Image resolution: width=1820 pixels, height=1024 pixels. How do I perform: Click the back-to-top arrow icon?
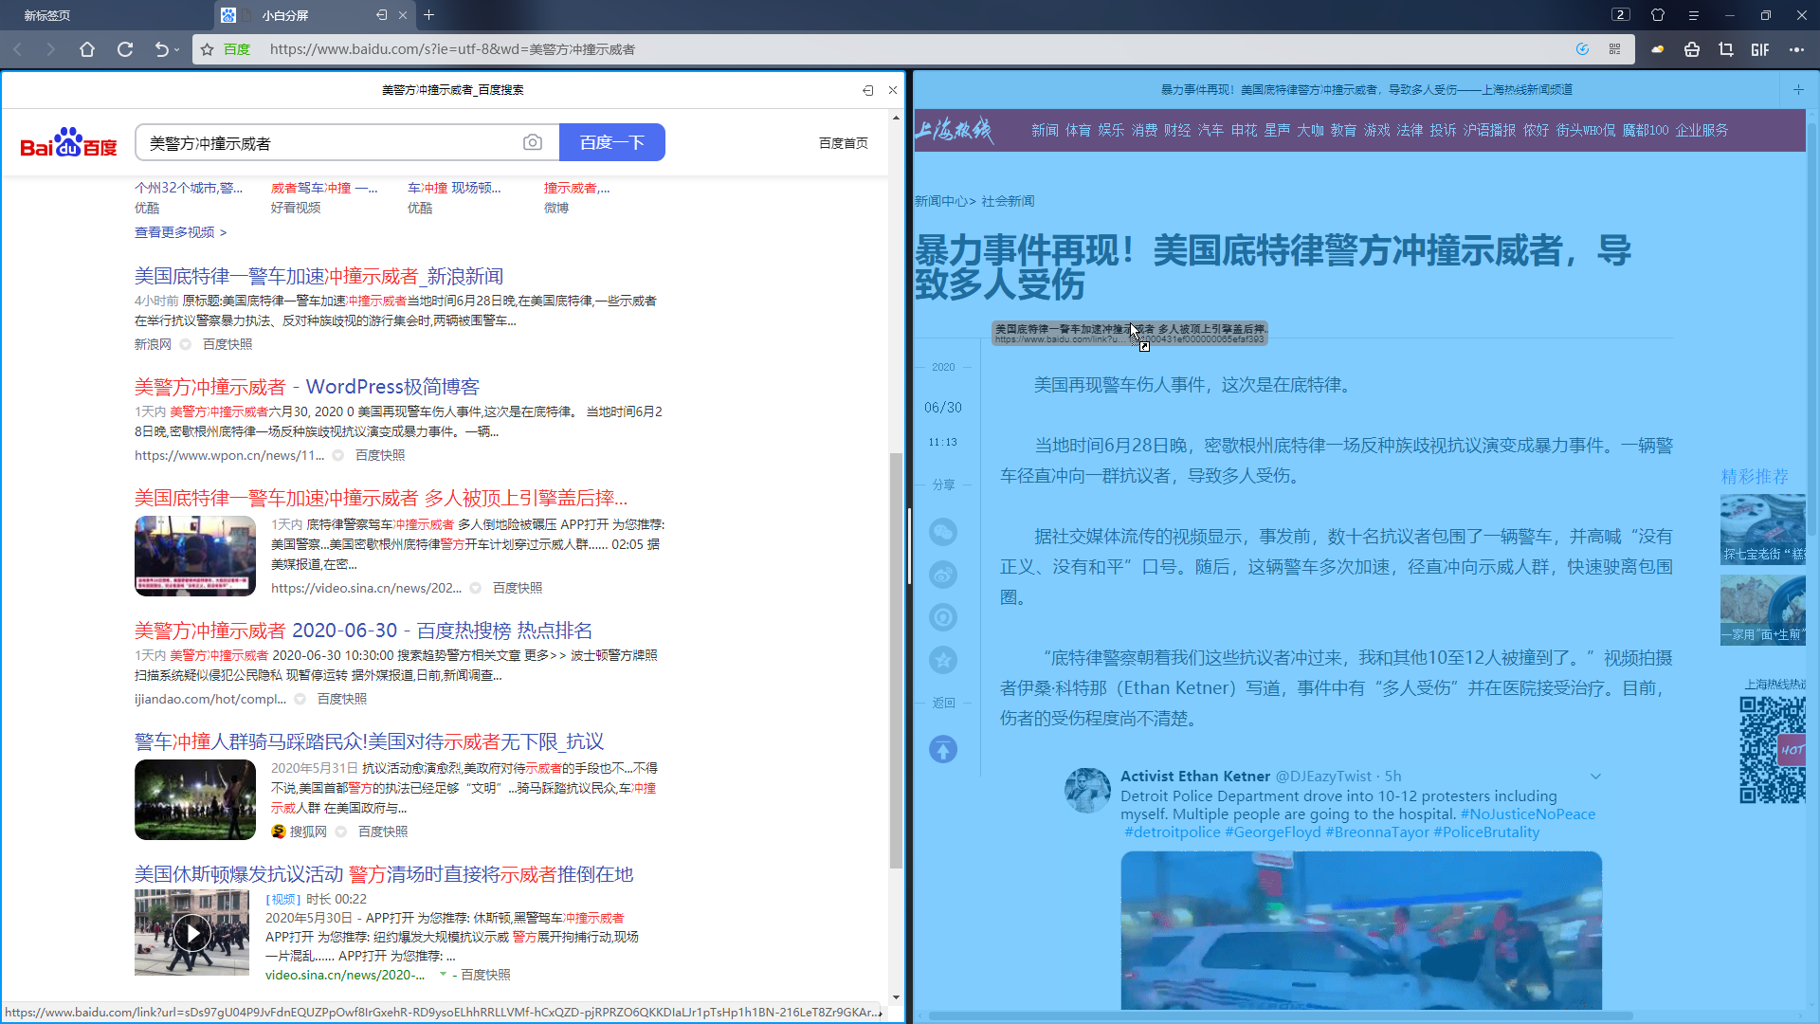[x=943, y=750]
